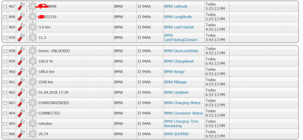Open the BMW Latitude link
The width and height of the screenshot is (303, 140).
[176, 6]
